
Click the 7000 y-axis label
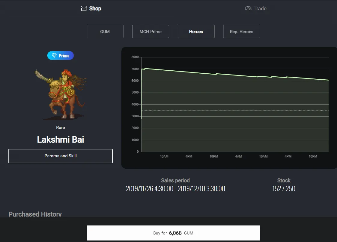135,69
